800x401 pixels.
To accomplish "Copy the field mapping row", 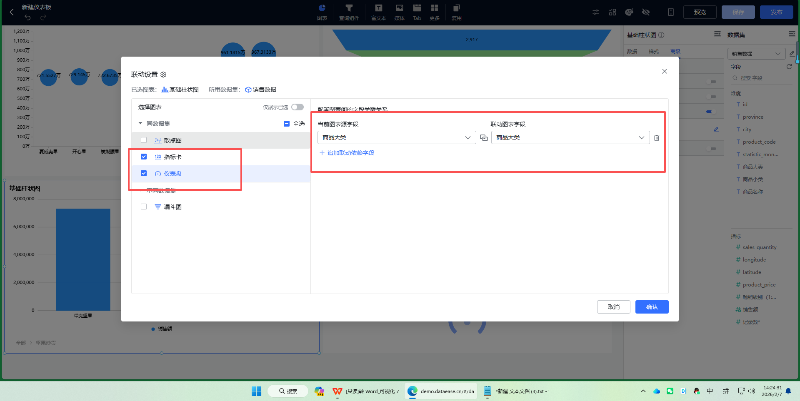I will click(x=484, y=137).
